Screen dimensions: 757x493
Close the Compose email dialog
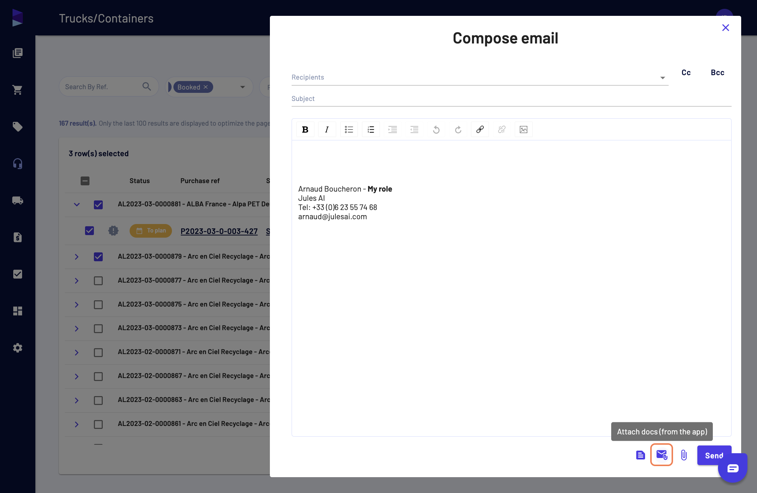726,28
